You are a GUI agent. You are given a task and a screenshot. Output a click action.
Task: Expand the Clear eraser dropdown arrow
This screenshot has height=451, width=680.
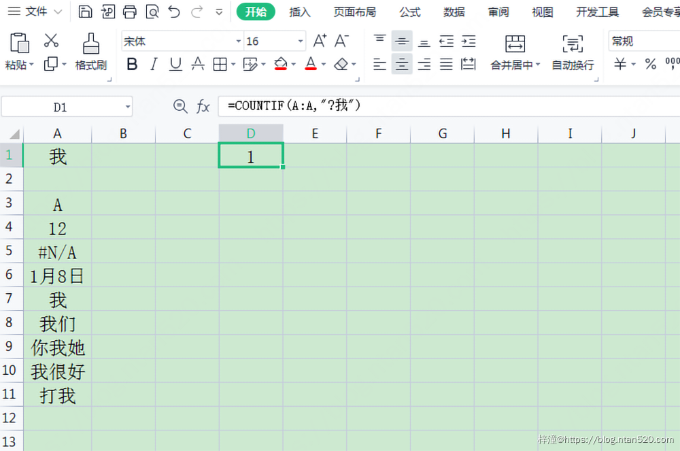pyautogui.click(x=354, y=65)
